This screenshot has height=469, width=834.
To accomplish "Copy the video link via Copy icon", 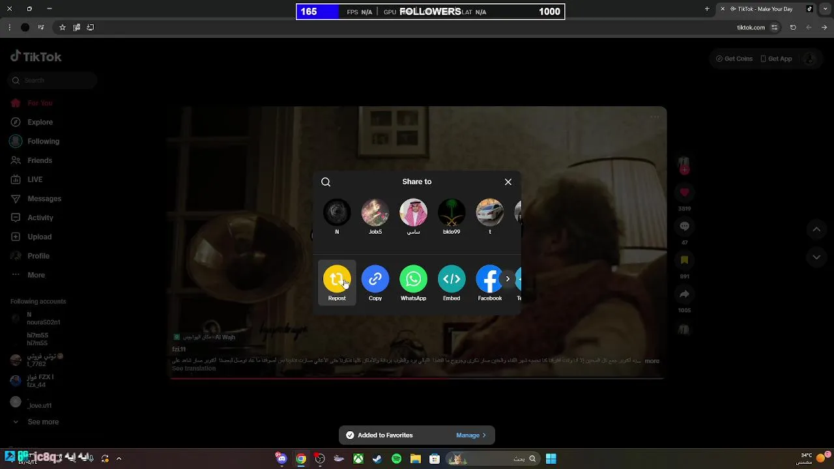I will [x=375, y=279].
